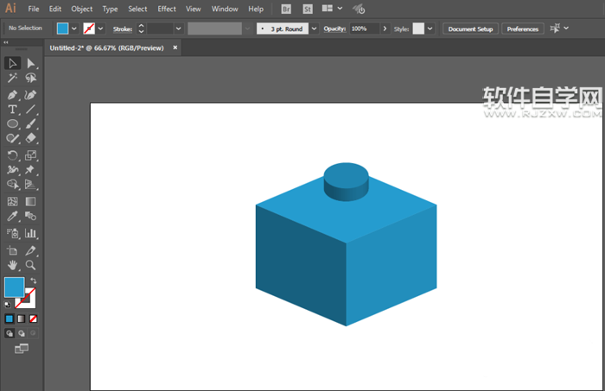Image resolution: width=605 pixels, height=391 pixels.
Task: Open the 3 pt. Round brush dropdown
Action: (x=314, y=28)
